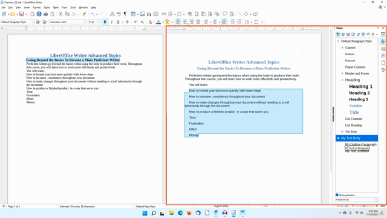Expand the Header and Footer style node

(342, 73)
